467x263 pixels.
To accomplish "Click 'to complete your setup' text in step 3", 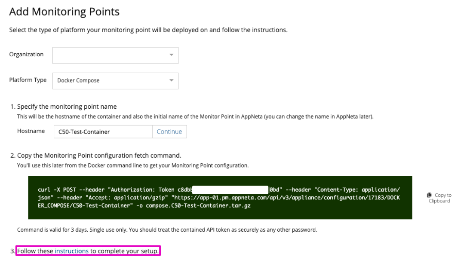I will tap(125, 251).
